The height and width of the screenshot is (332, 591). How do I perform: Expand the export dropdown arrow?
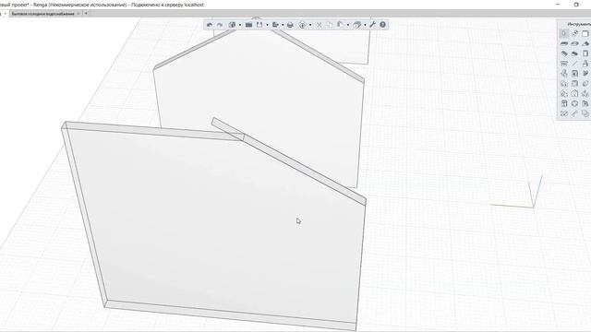[283, 25]
